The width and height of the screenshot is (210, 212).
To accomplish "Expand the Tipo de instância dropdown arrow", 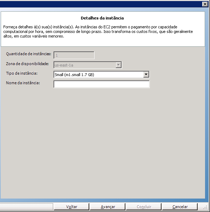I will tap(146, 74).
